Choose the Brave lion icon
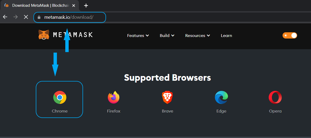Viewport: 311px width, 138px height. (x=167, y=97)
